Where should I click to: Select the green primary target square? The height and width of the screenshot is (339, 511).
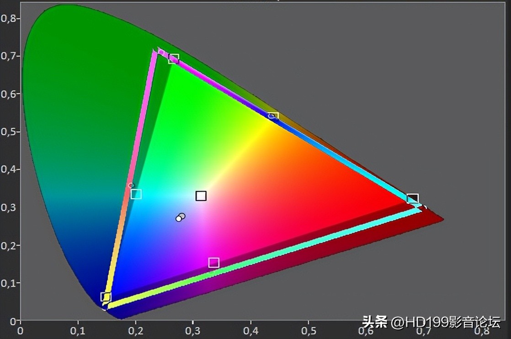click(x=174, y=59)
